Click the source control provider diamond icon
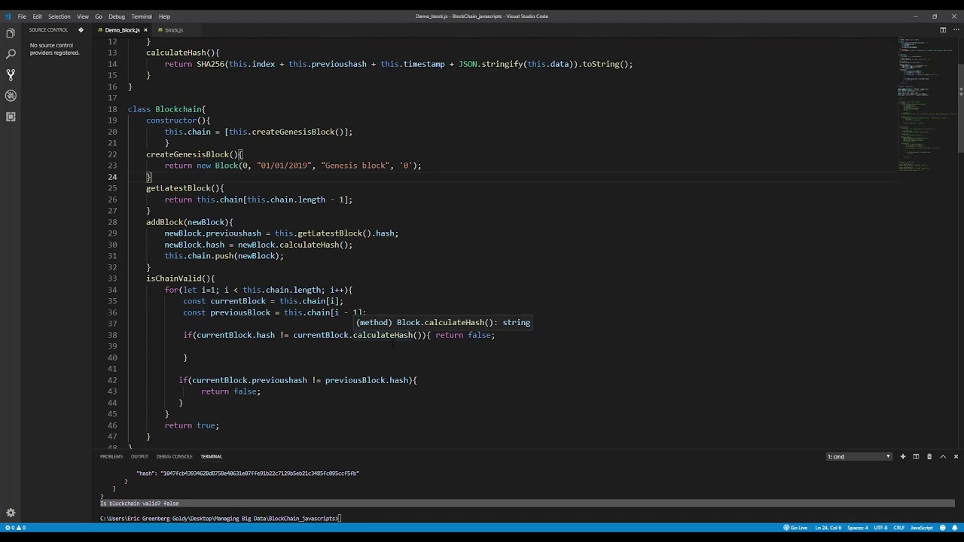The height and width of the screenshot is (542, 964). click(81, 30)
